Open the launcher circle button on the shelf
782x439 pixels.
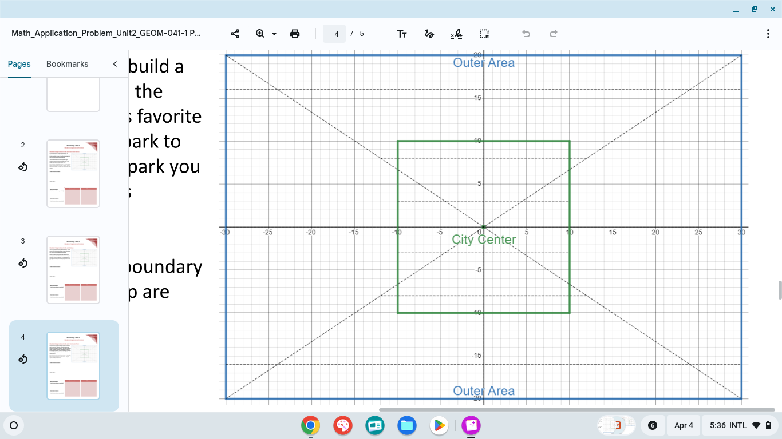(x=14, y=425)
